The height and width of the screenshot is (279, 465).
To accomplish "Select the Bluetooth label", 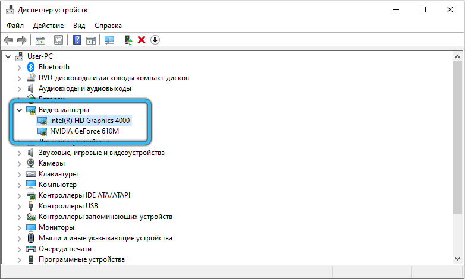I will [x=54, y=67].
